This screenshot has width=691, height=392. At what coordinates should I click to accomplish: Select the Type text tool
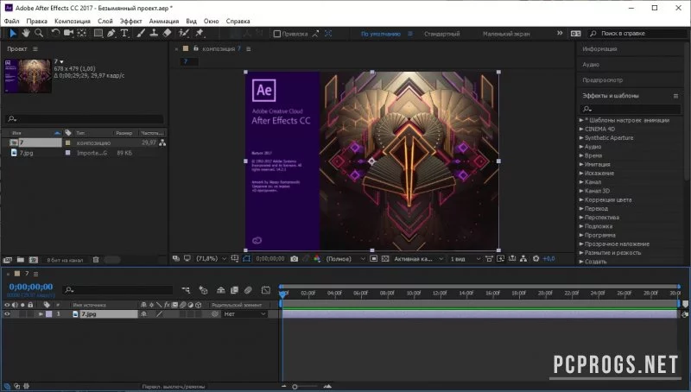[124, 33]
